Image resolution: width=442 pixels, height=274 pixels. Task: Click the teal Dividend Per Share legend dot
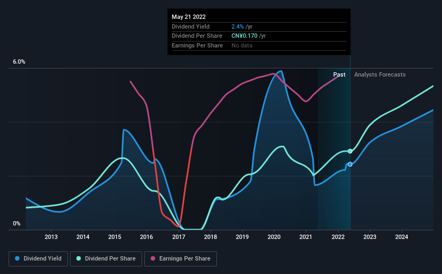tap(79, 258)
